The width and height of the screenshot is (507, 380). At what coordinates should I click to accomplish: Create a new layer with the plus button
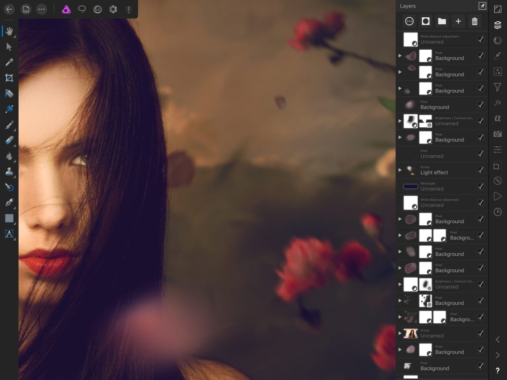click(458, 21)
